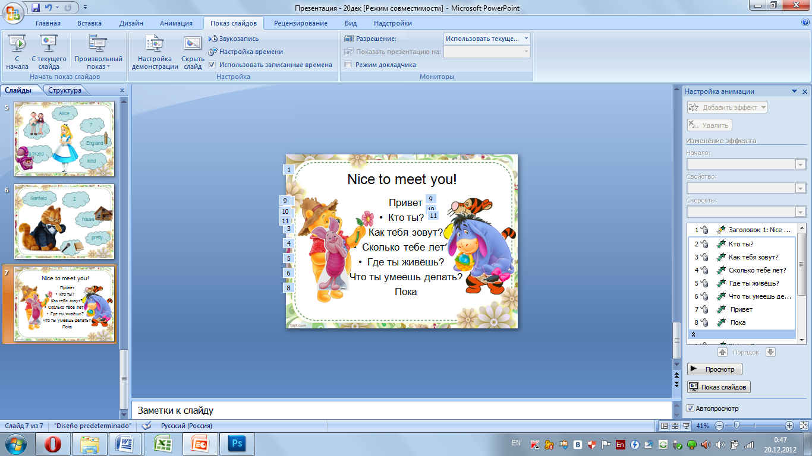Screen dimensions: 812x456
Task: Select animation item Привет
Action: point(741,309)
